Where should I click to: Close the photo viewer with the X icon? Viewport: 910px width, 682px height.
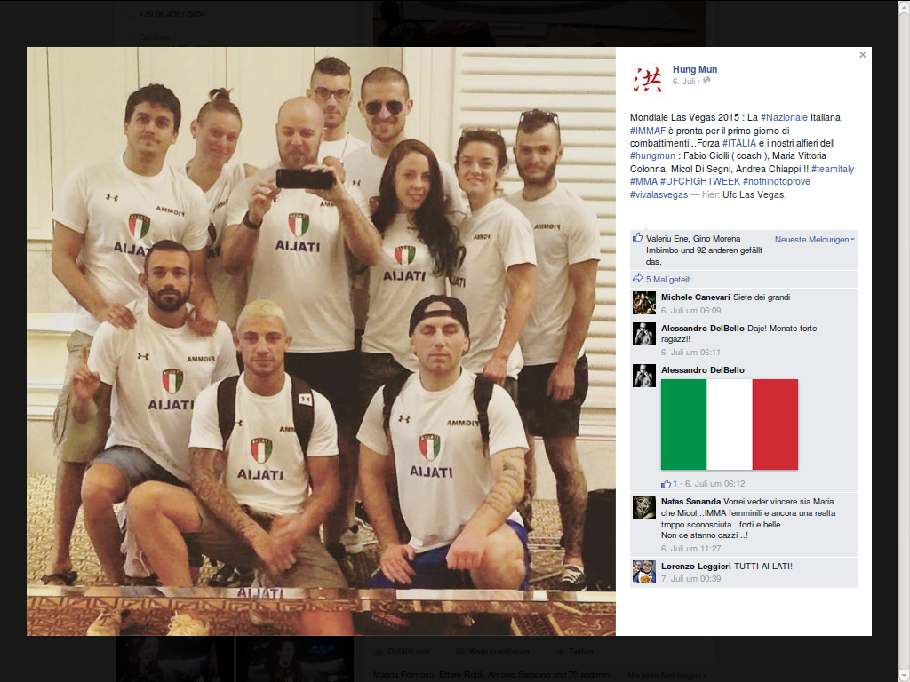(862, 54)
